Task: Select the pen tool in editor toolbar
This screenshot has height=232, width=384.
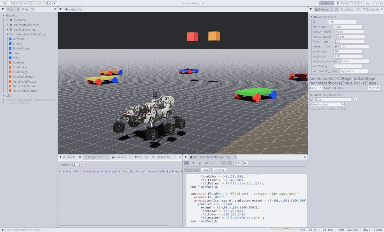Action: (193, 163)
